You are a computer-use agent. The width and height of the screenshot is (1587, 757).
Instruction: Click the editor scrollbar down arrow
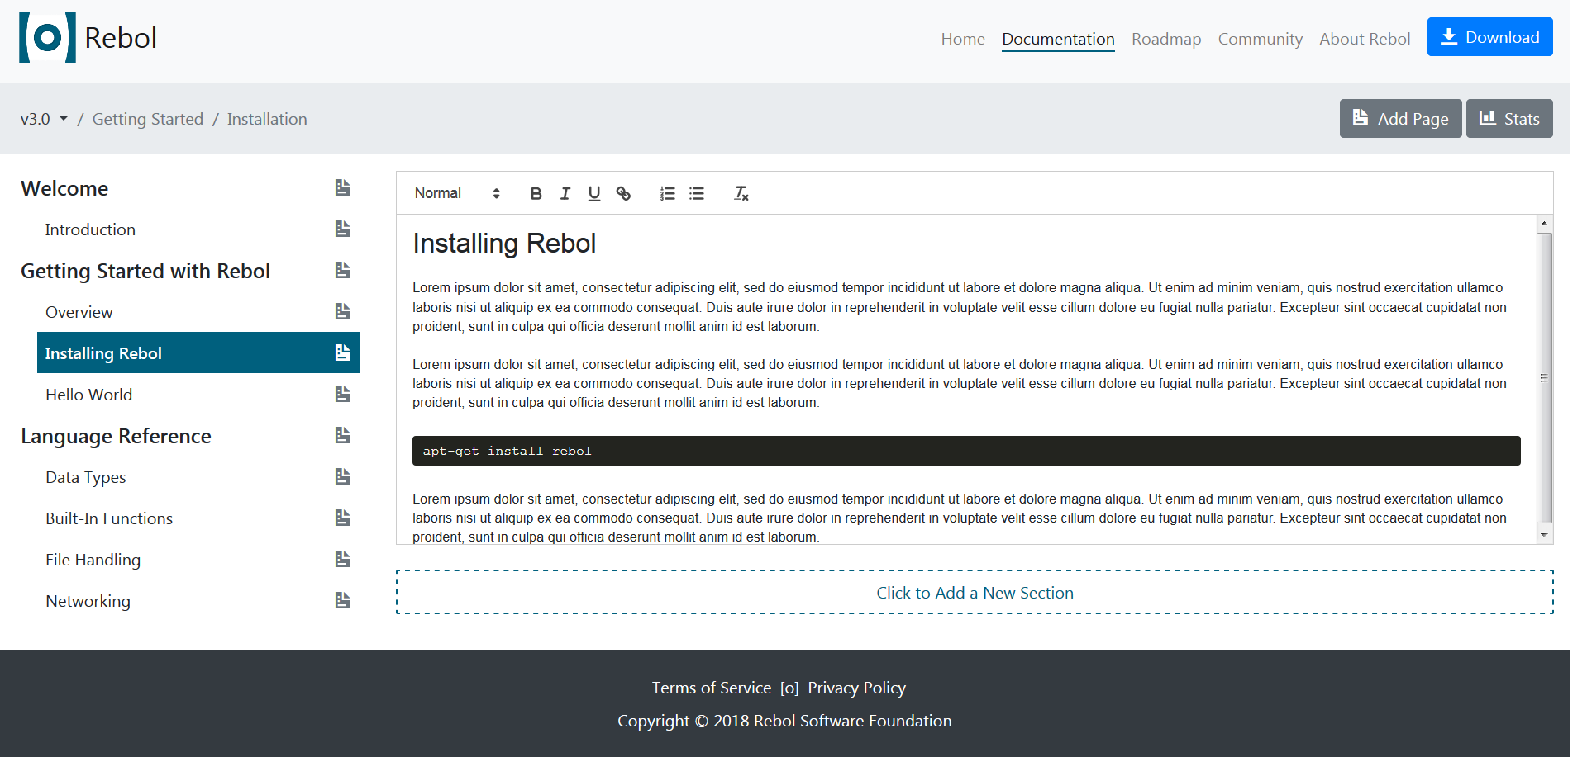[1544, 535]
